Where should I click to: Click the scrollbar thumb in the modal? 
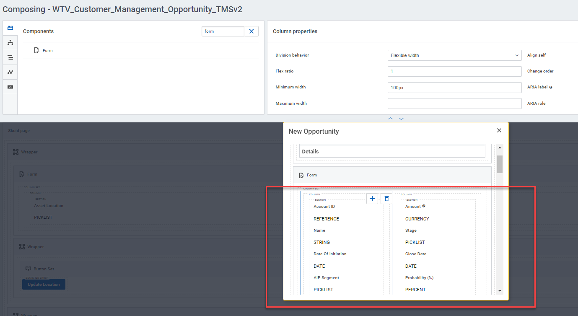coord(500,164)
